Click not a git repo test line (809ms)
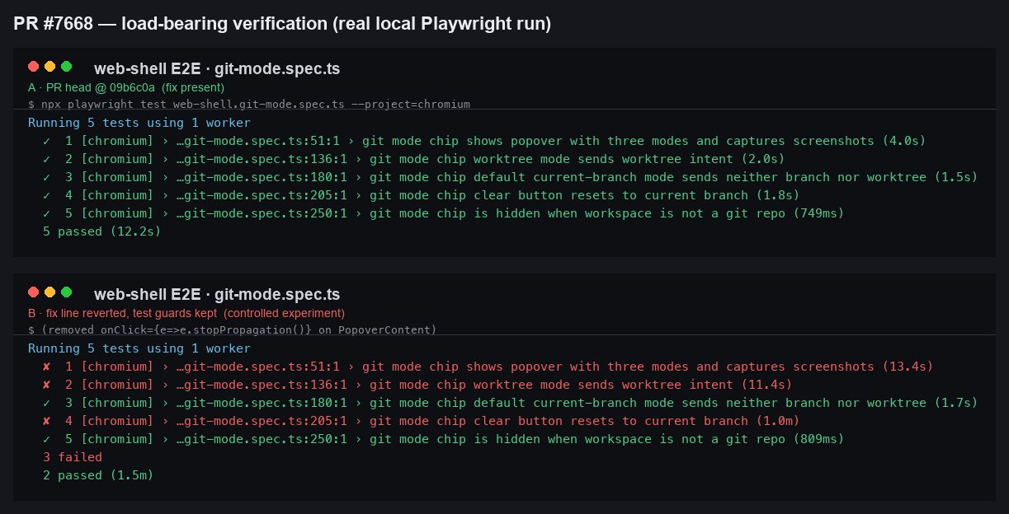Screen dimensions: 1009x514 coord(443,439)
